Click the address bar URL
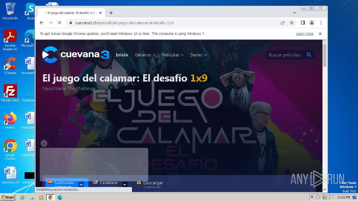Image resolution: width=358 pixels, height=201 pixels. (x=124, y=23)
